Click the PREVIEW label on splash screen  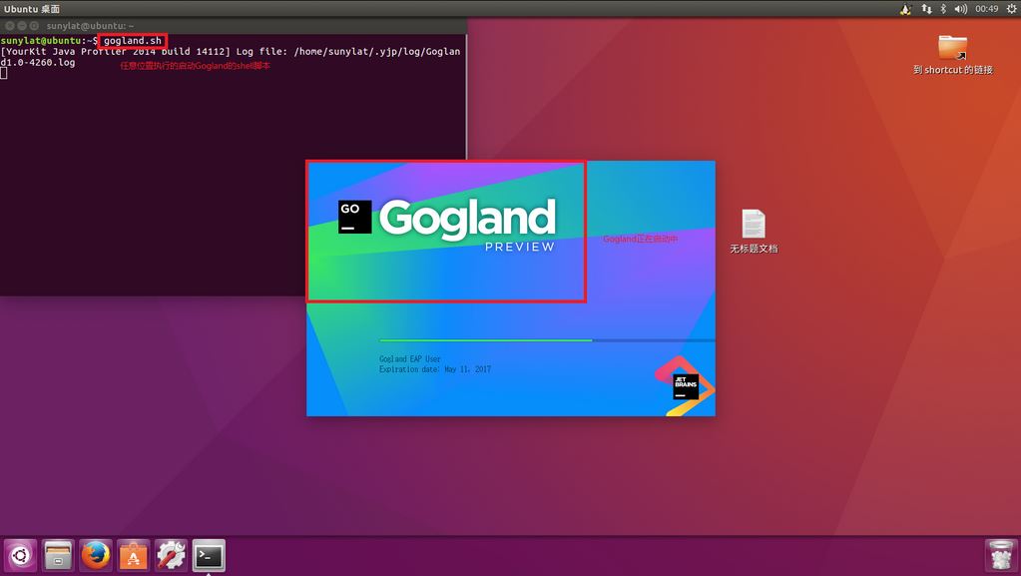[520, 247]
